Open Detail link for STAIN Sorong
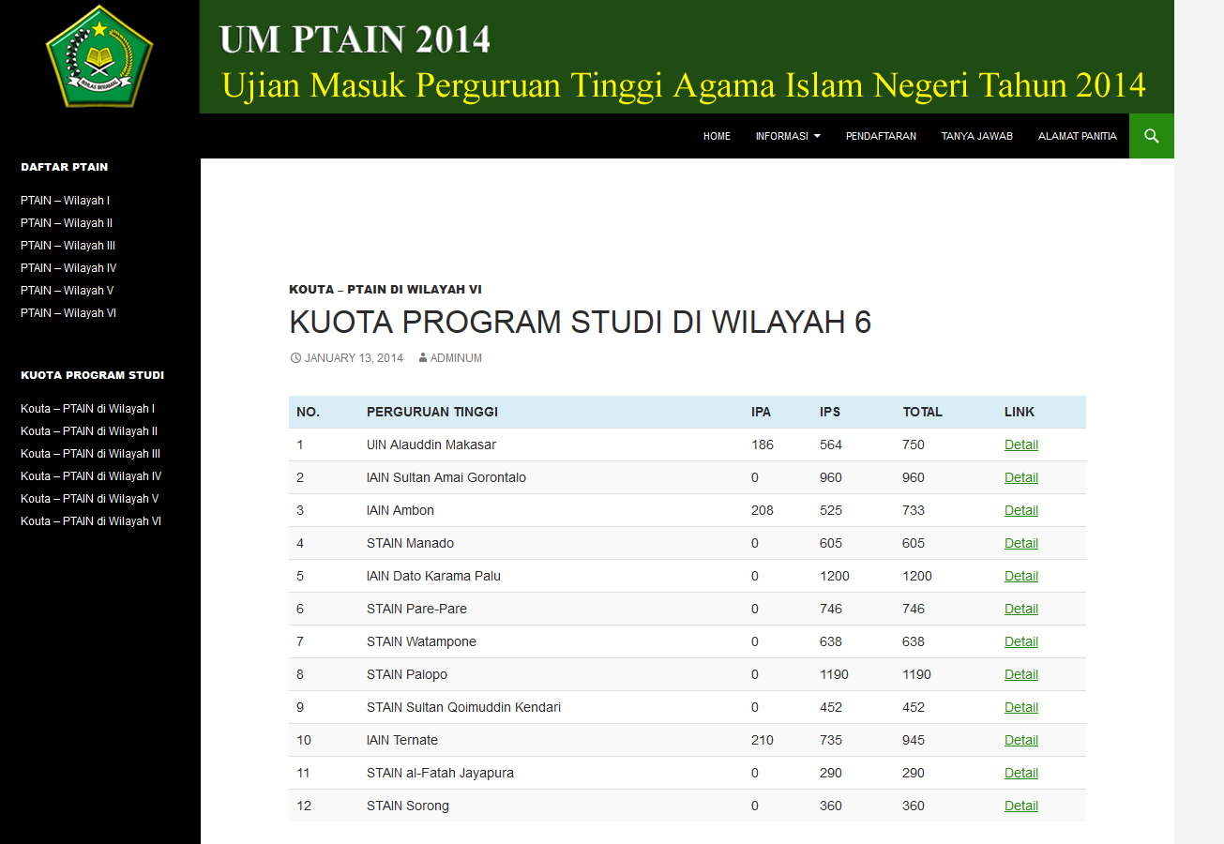Image resolution: width=1224 pixels, height=844 pixels. [1020, 806]
